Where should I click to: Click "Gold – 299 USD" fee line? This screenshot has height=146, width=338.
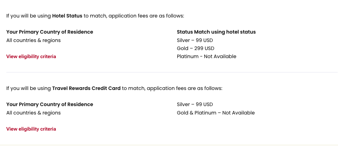pyautogui.click(x=195, y=48)
